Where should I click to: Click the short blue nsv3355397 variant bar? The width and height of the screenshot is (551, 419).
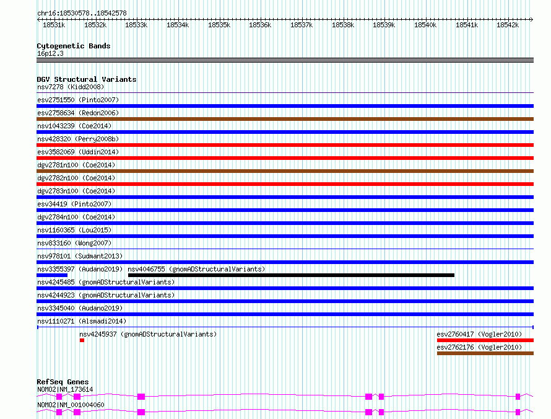coord(52,275)
